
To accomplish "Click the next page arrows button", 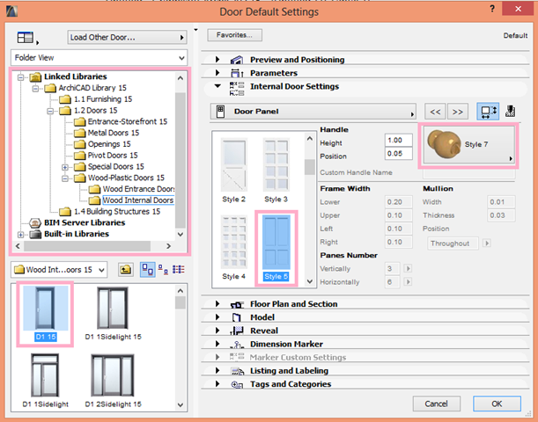I will pos(457,113).
